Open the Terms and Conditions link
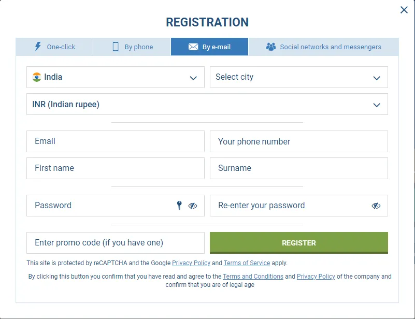The height and width of the screenshot is (319, 415). click(x=253, y=277)
